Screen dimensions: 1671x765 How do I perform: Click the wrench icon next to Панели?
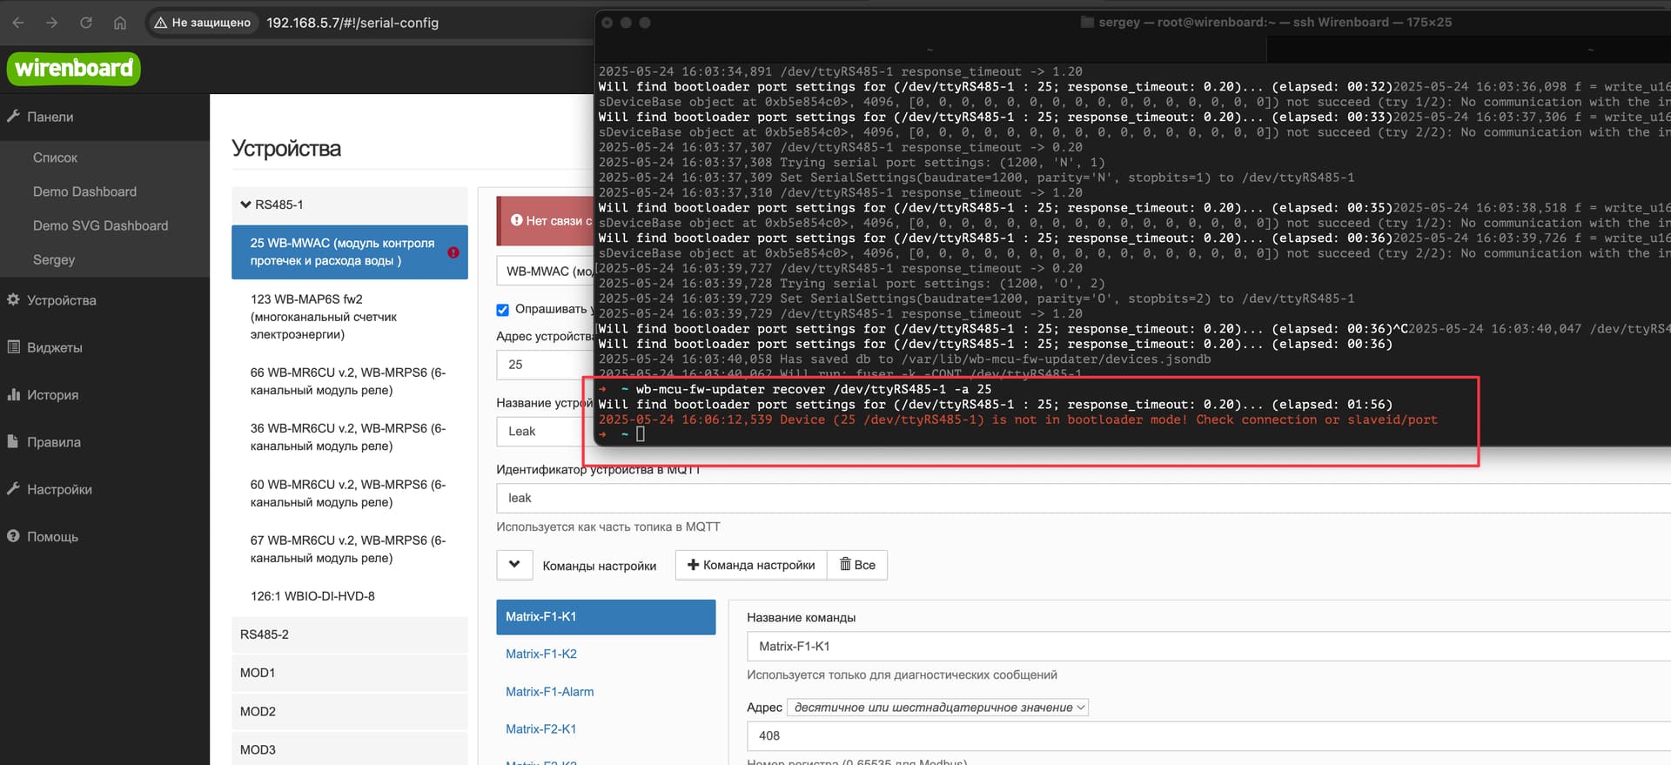pos(13,116)
